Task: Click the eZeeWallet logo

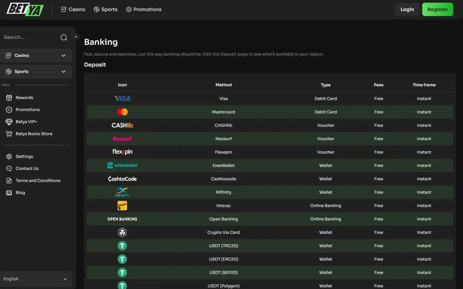Action: coord(122,166)
